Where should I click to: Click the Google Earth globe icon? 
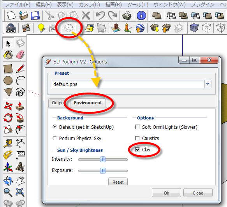tap(140, 28)
